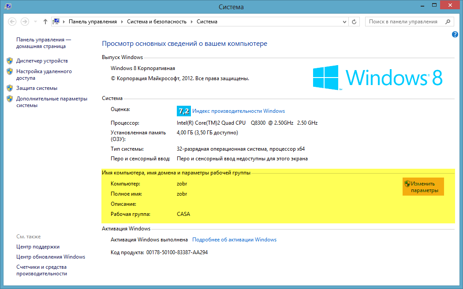The width and height of the screenshot is (463, 289).
Task: Select workgroup value CASA
Action: [x=183, y=214]
